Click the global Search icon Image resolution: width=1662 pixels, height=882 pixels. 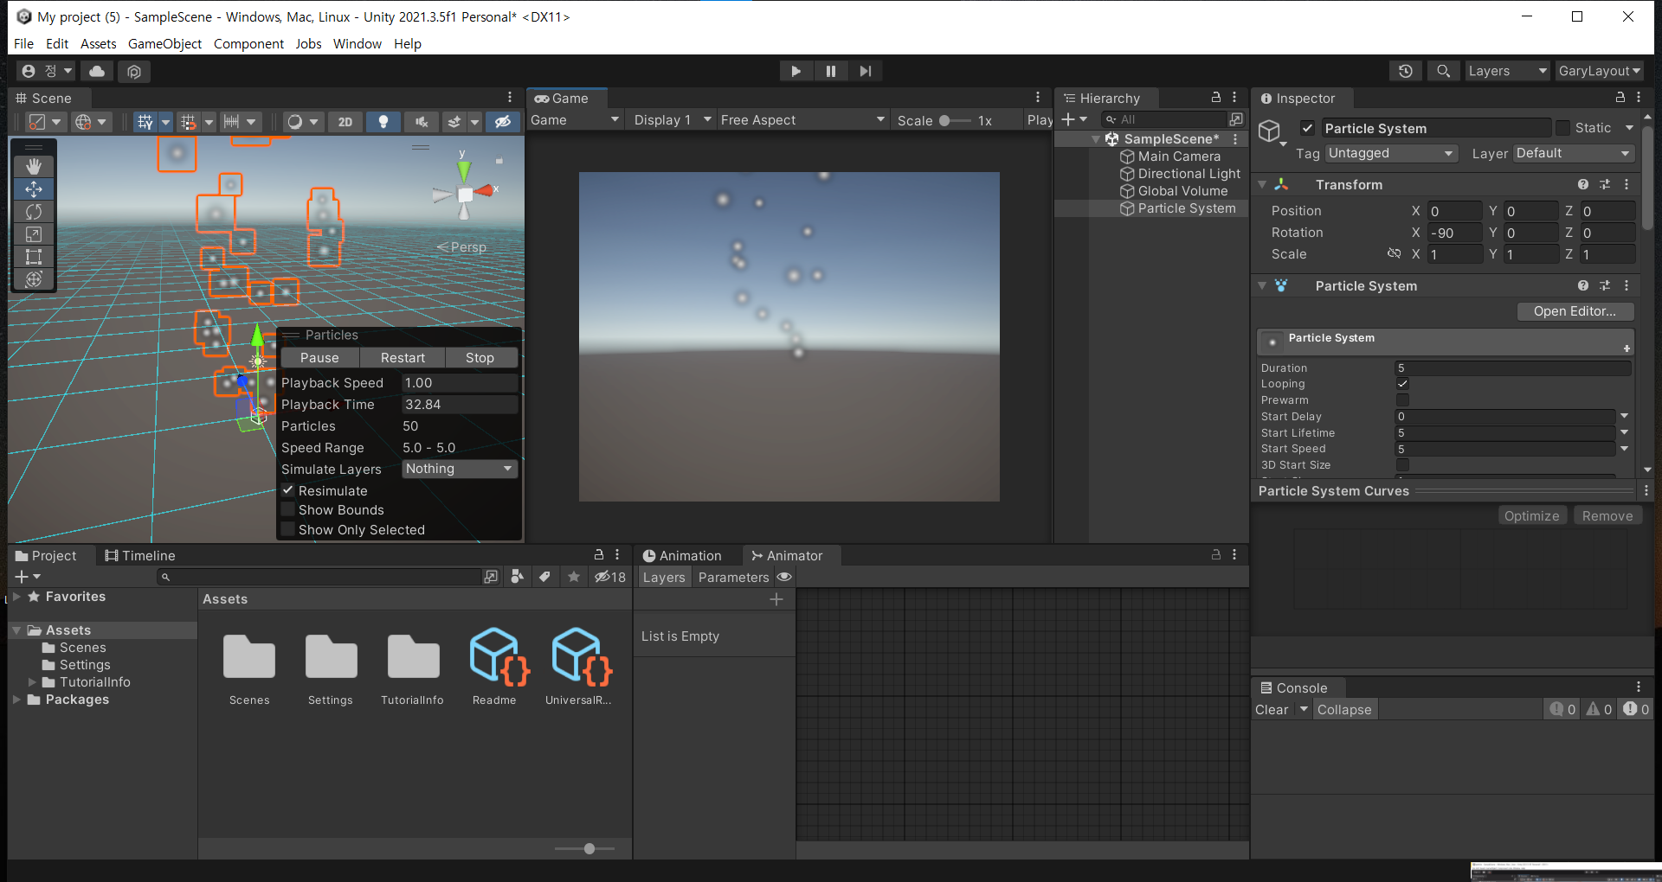(x=1443, y=71)
